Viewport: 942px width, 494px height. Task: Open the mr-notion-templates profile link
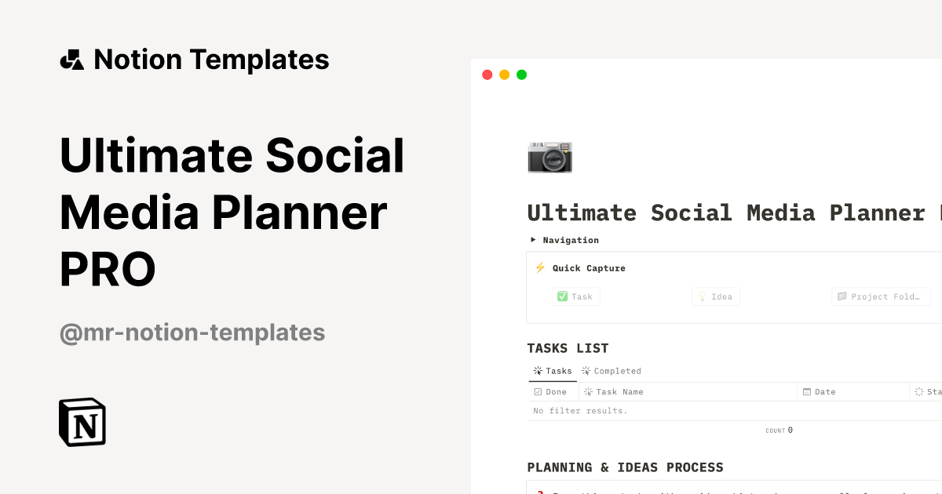(192, 332)
